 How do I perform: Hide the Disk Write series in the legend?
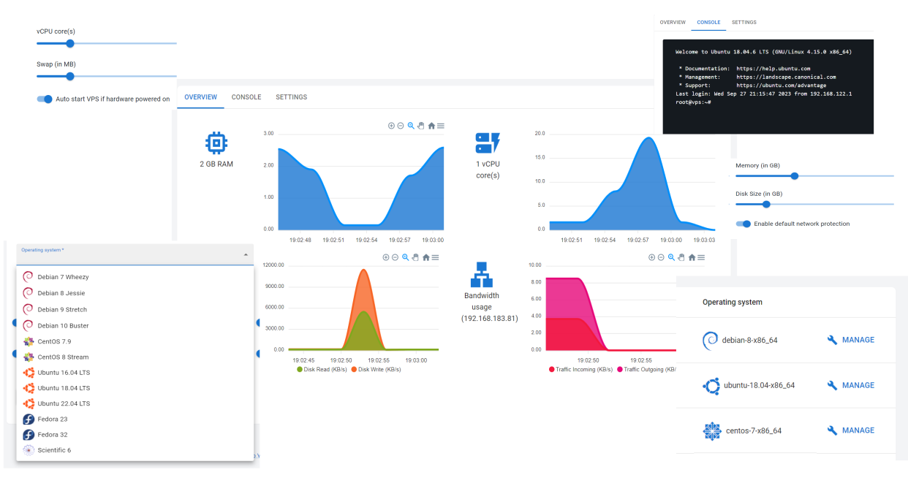tap(376, 370)
